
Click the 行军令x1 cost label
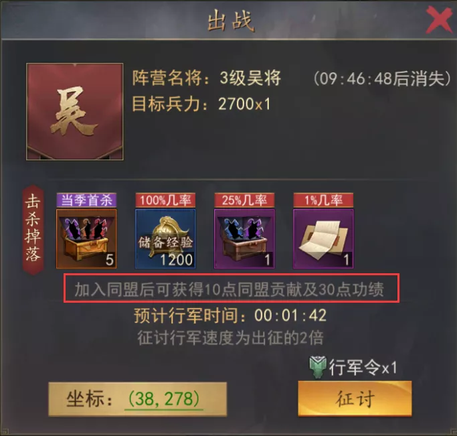(x=363, y=367)
